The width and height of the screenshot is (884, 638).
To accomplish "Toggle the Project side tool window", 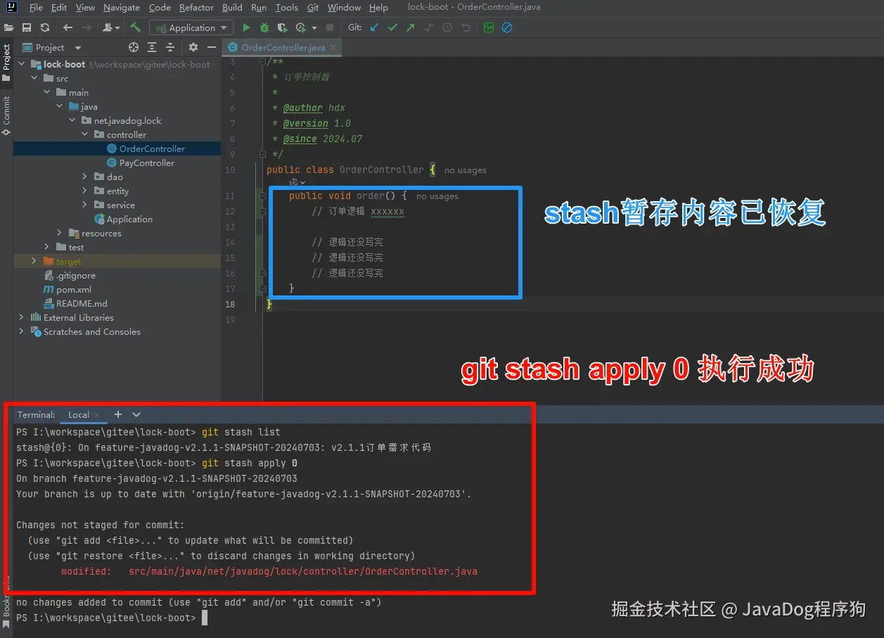I will tap(6, 62).
